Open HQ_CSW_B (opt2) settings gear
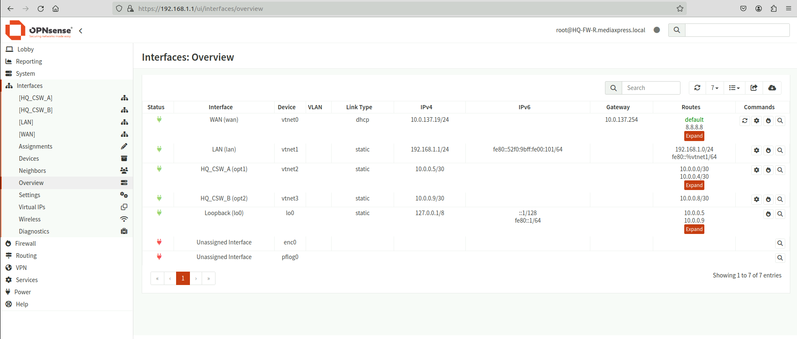Screen dimensions: 797x339 (756, 199)
